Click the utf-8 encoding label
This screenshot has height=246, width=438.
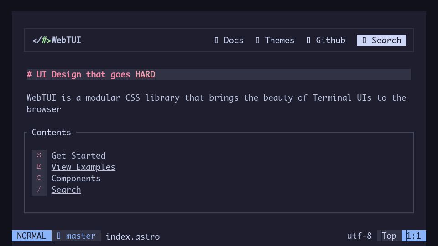point(359,236)
